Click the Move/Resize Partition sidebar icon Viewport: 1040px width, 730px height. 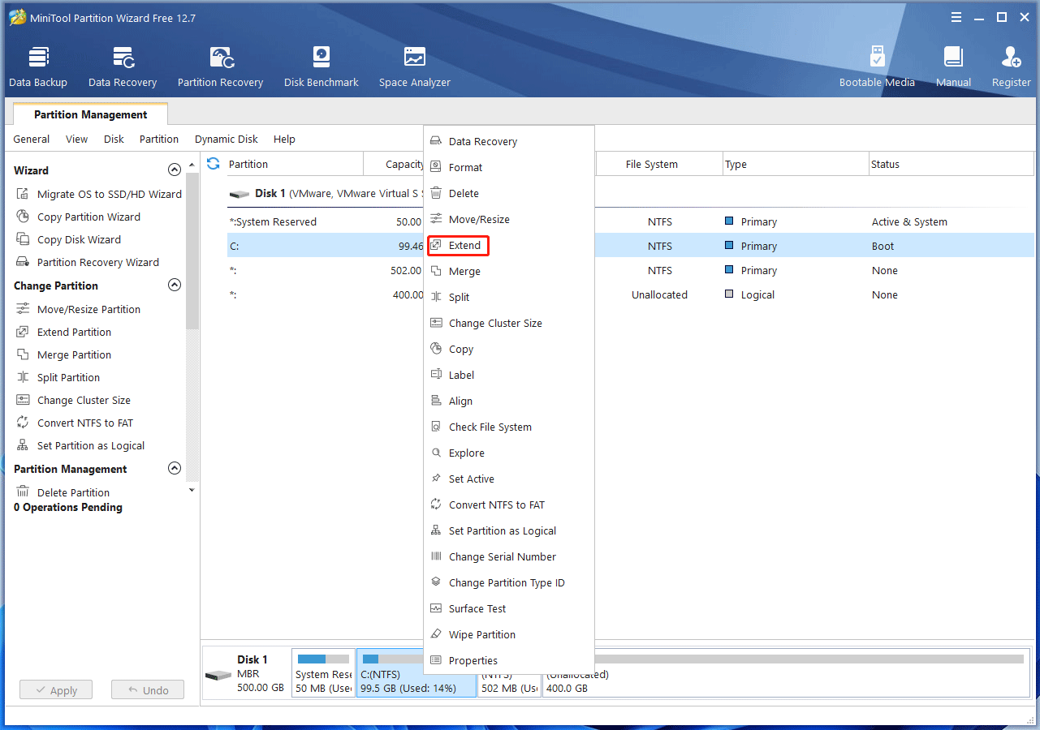[x=23, y=309]
